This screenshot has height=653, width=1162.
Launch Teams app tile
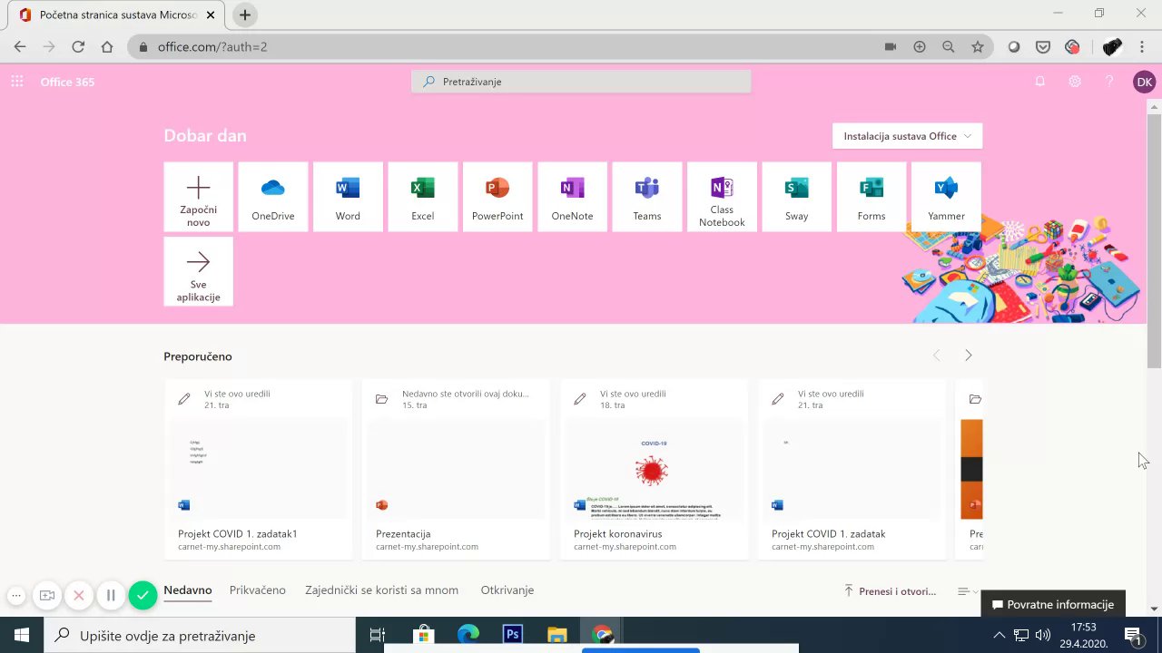(647, 197)
